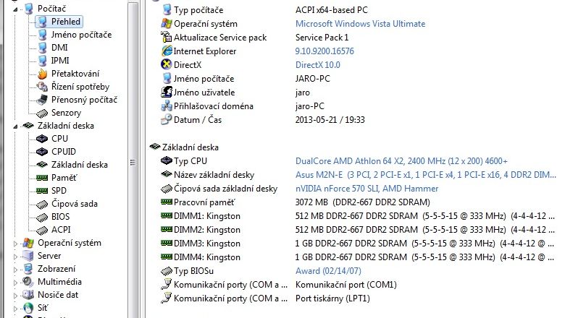Click the JARO-PC computer name value
Screen dimensions: 578x318
pyautogui.click(x=313, y=79)
